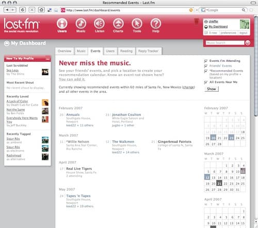Open A Lack of Color album thumbnail
The height and width of the screenshot is (228, 258).
click(45, 103)
